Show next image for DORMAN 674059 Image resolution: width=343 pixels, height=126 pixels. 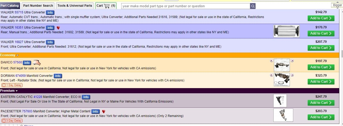292,75
